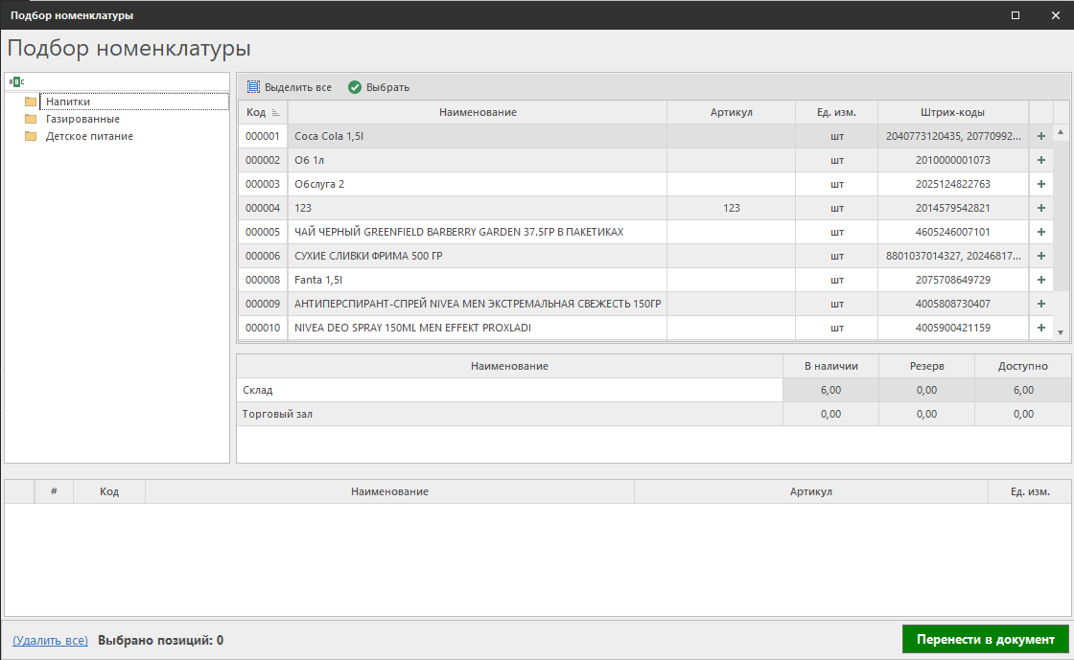Select the Торговый зал stock row
Screen dimensions: 1074x660
(508, 414)
